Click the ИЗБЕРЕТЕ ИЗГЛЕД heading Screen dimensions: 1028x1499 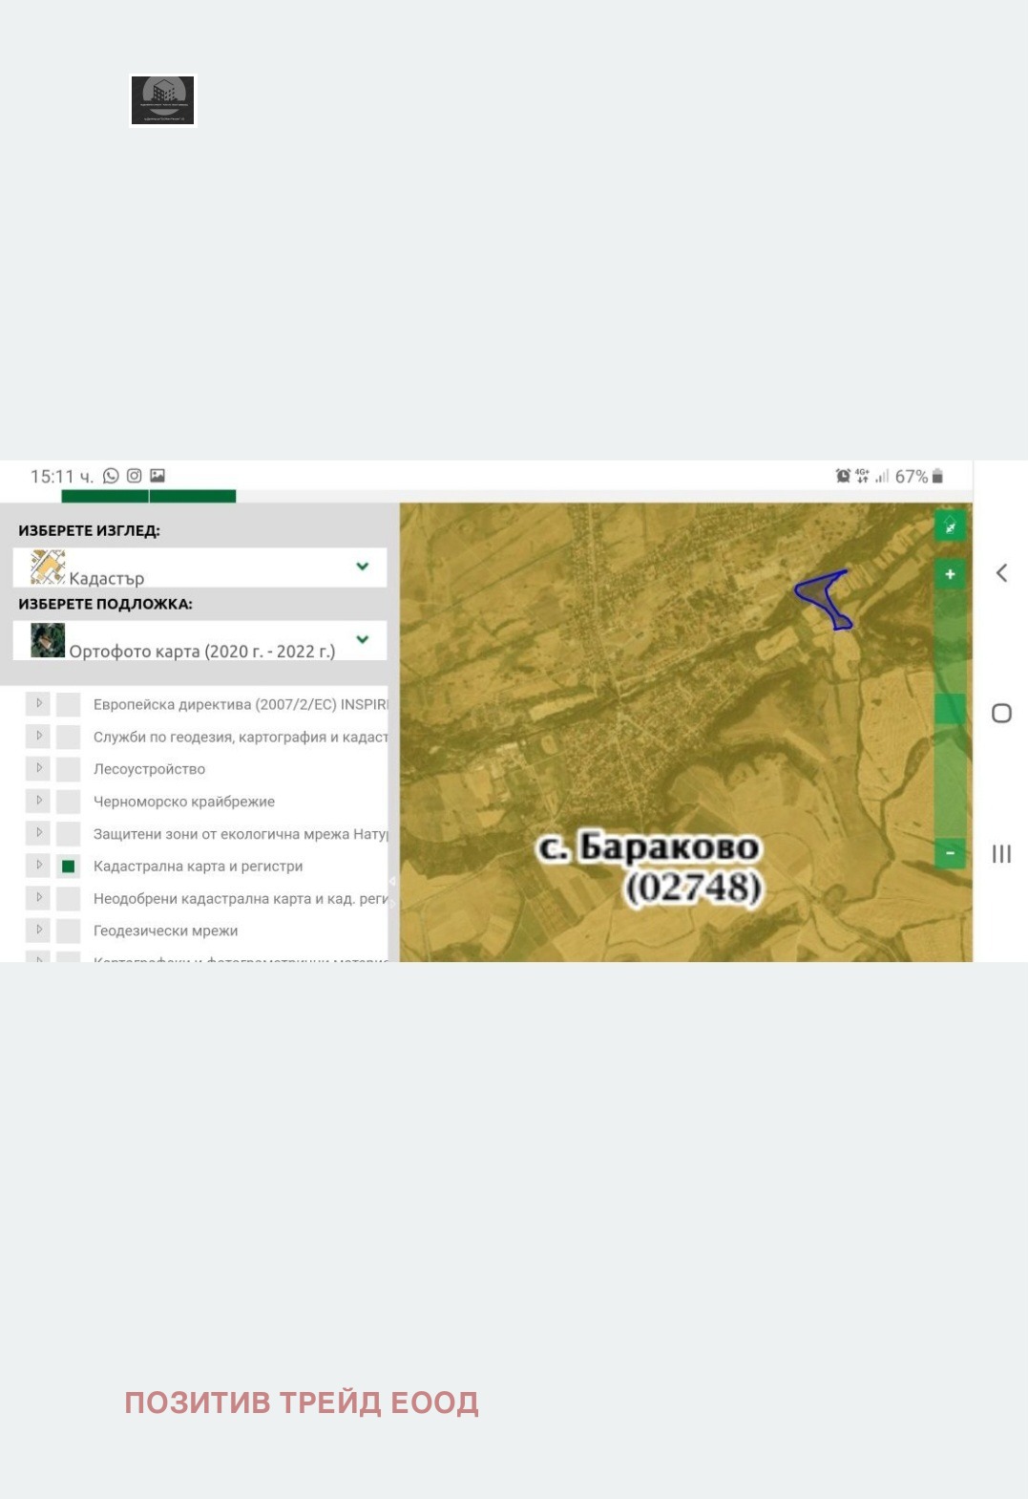click(x=89, y=530)
